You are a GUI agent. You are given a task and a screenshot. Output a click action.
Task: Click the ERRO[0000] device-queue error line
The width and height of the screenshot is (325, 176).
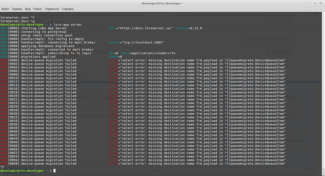click(x=143, y=60)
